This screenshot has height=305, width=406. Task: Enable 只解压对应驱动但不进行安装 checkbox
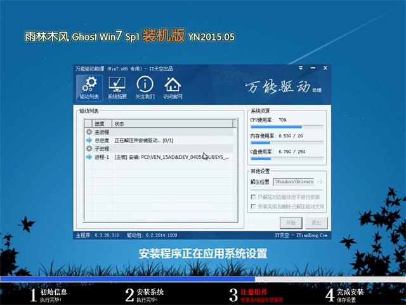[x=253, y=197]
